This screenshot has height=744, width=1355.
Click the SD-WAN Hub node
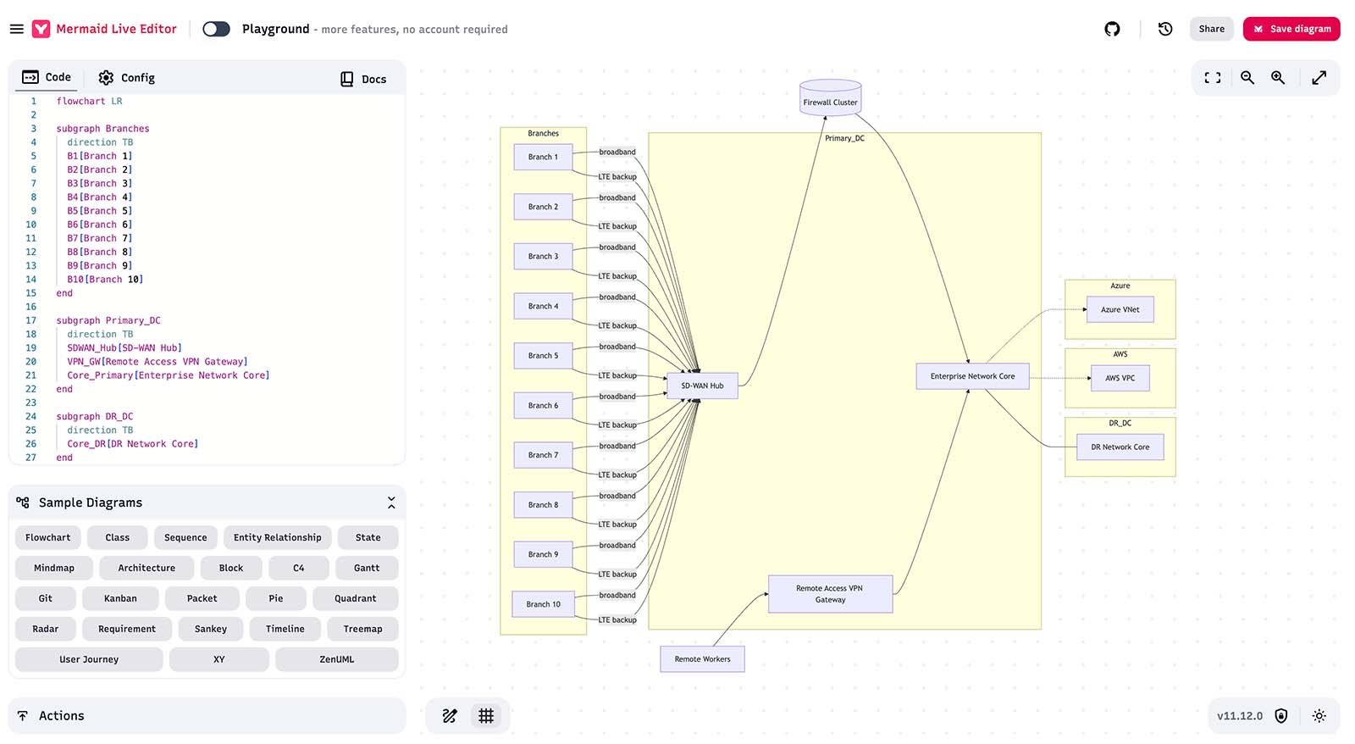tap(702, 386)
